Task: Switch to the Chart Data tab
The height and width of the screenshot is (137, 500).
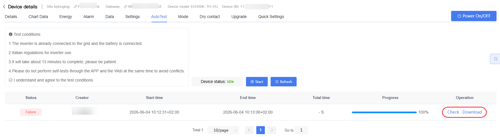Action: pos(38,17)
